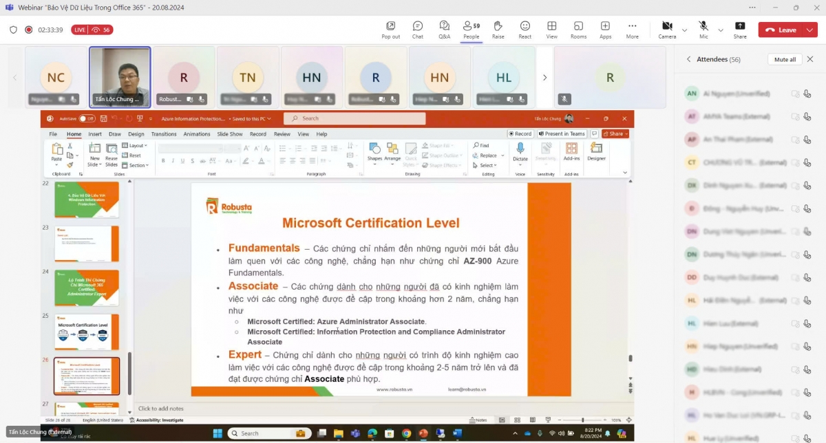
Task: Open the Apps menu
Action: (606, 30)
